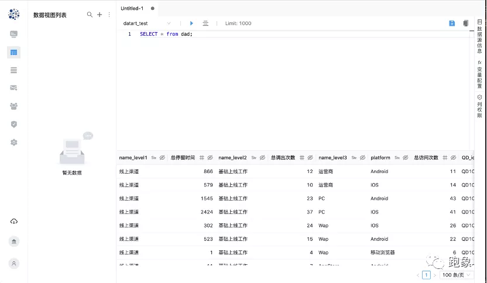This screenshot has height=283, width=487.
Task: Click the datart logo icon
Action: tap(13, 14)
